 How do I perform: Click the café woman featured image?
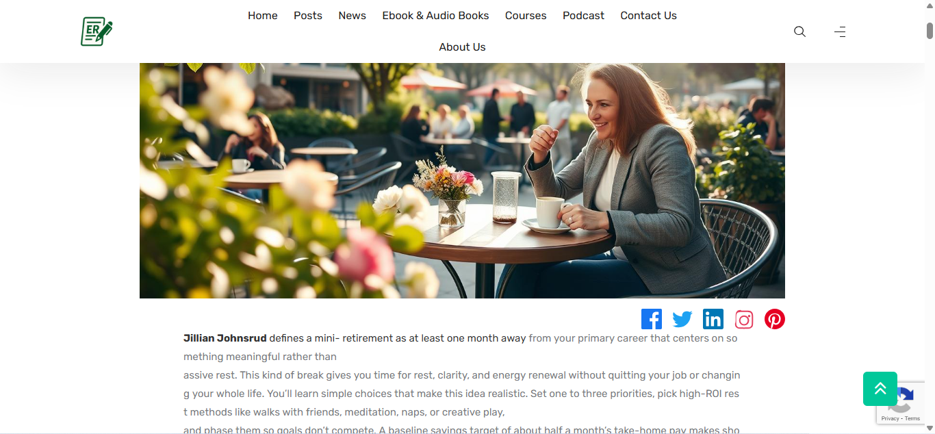(x=462, y=181)
